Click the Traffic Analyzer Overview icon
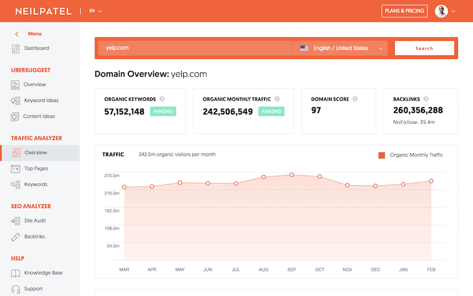The image size is (473, 296). point(16,153)
